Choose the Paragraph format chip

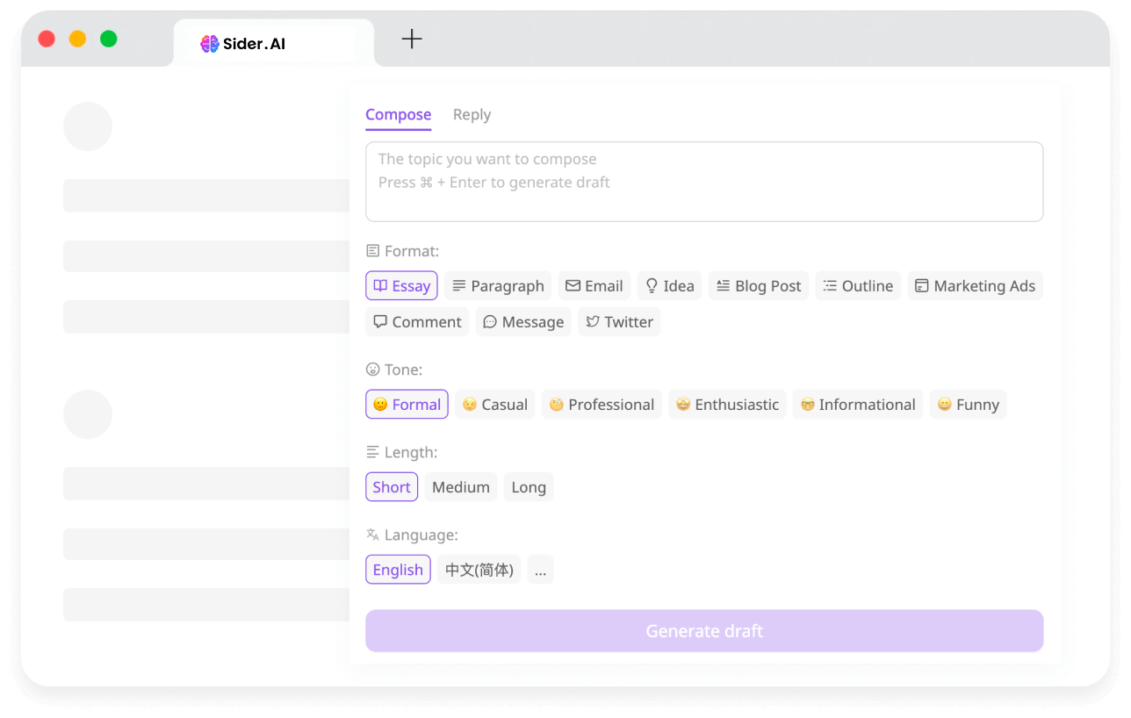[498, 286]
